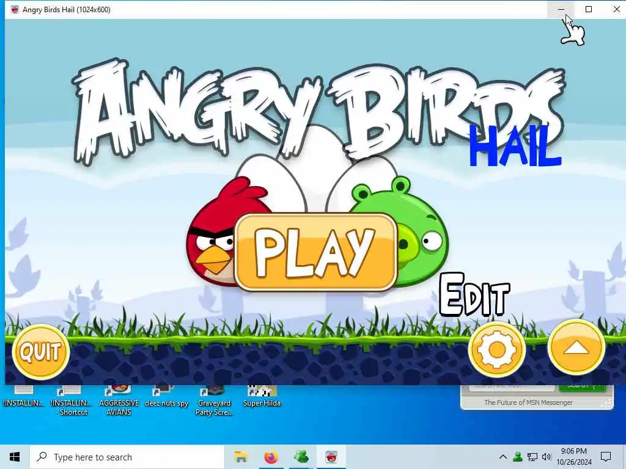626x469 pixels.
Task: Expand the up-arrow round menu button
Action: coord(576,348)
